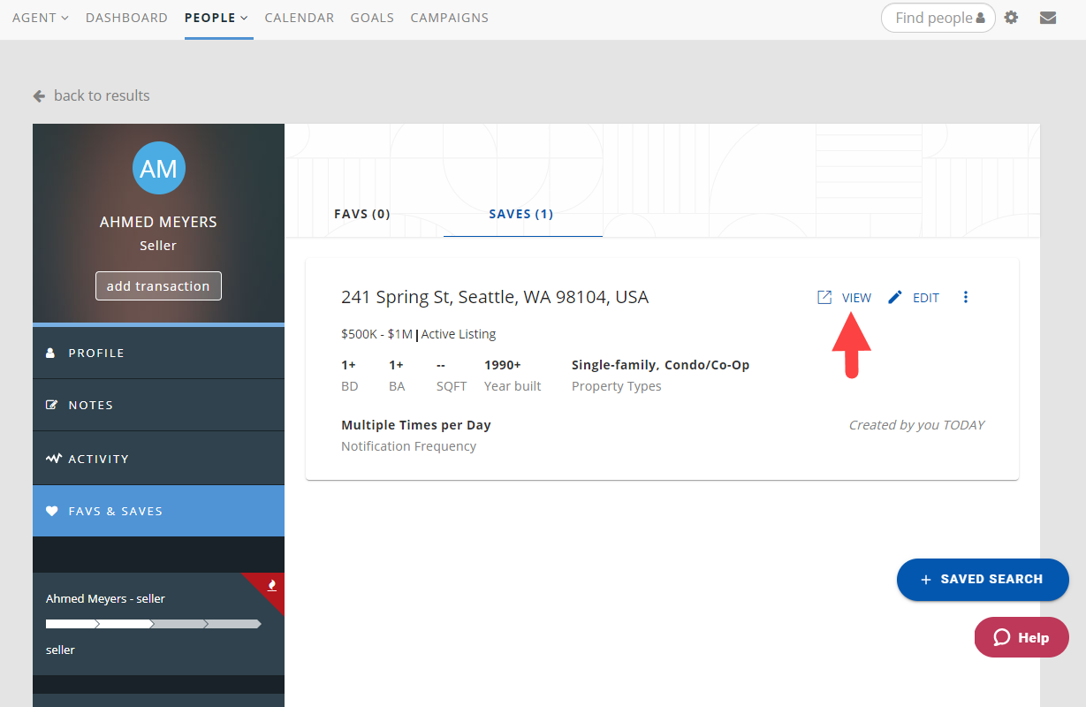The height and width of the screenshot is (707, 1086).
Task: Click the red flame corner flag icon
Action: click(x=272, y=585)
